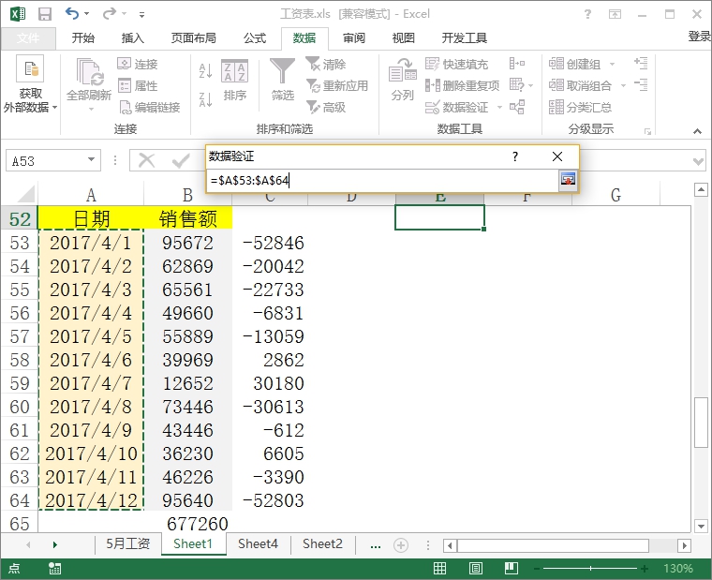Click Refresh All (全部刷新) icon

click(89, 72)
